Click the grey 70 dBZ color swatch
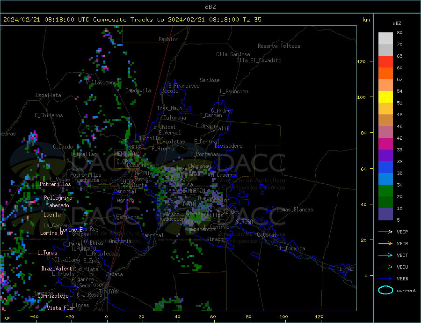The height and width of the screenshot is (323, 421). click(x=385, y=50)
